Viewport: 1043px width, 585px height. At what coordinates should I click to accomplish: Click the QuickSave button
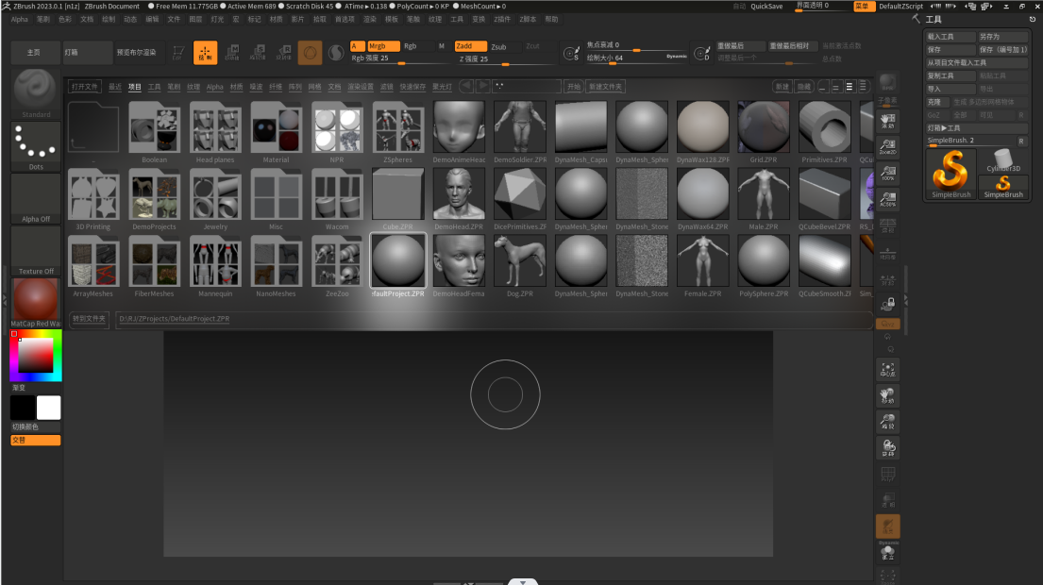tap(766, 6)
